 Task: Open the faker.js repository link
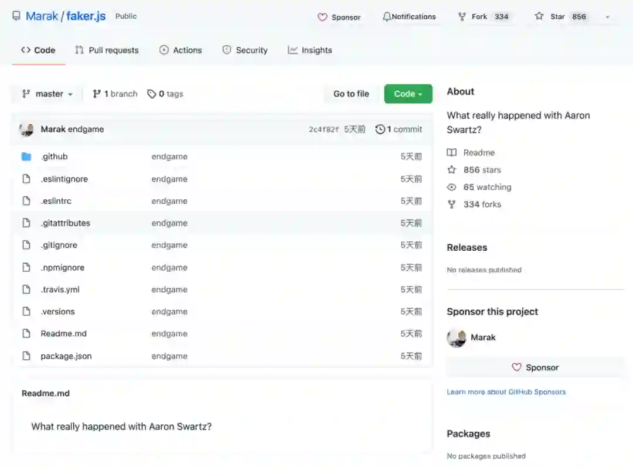(x=86, y=16)
